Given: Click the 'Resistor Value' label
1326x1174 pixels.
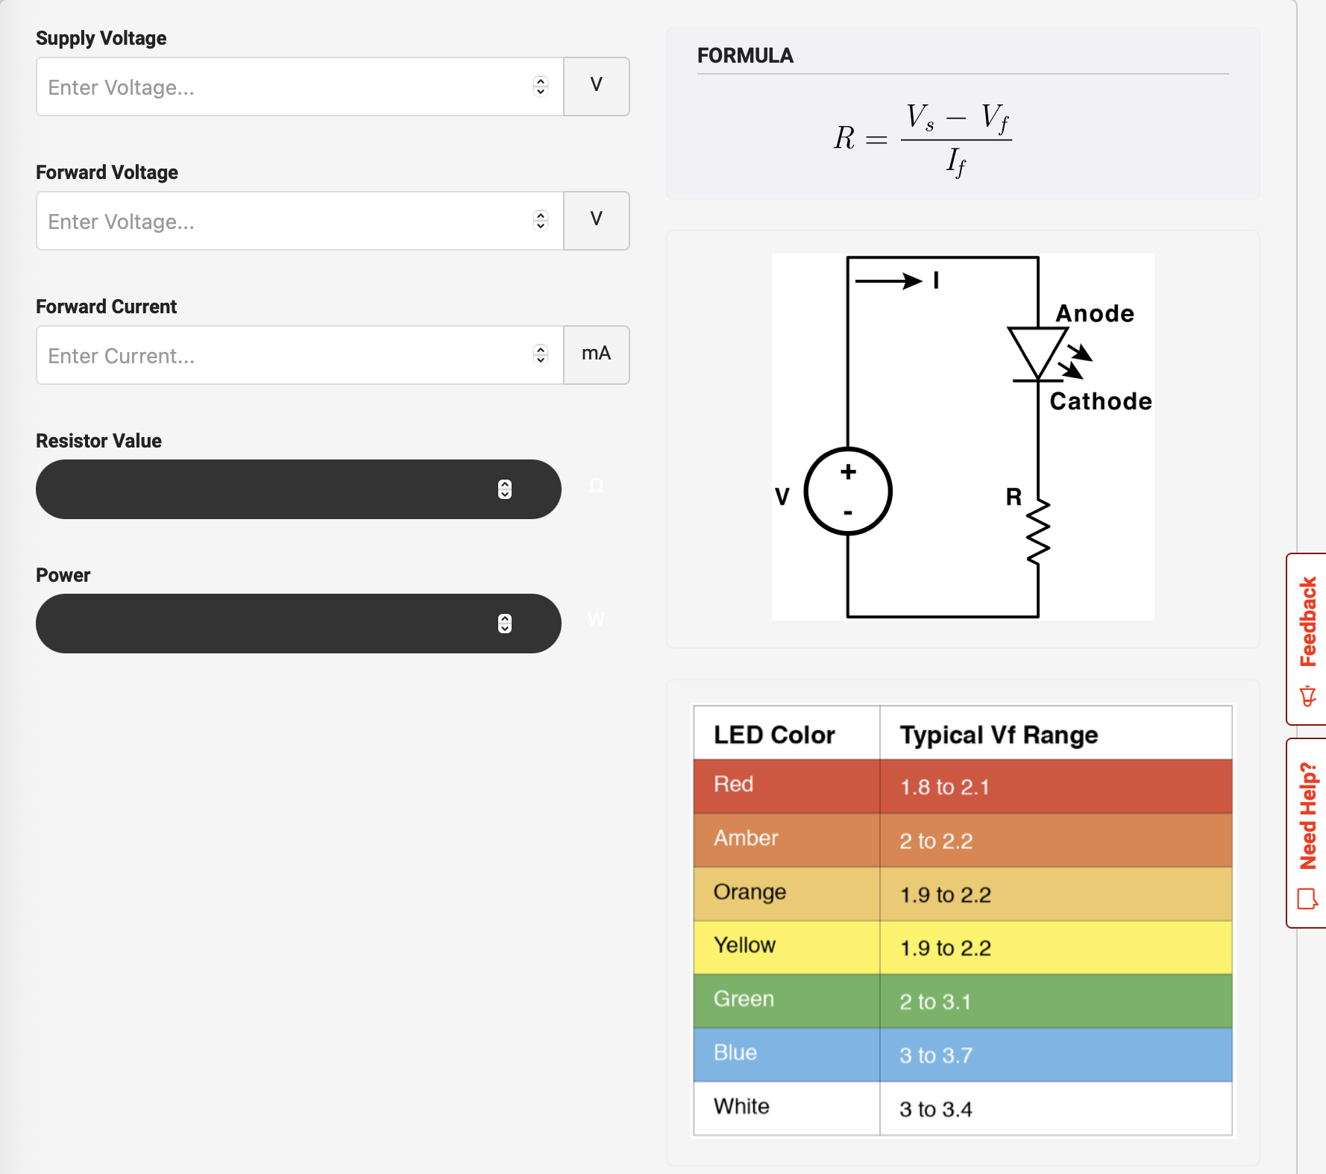Looking at the screenshot, I should pos(99,441).
